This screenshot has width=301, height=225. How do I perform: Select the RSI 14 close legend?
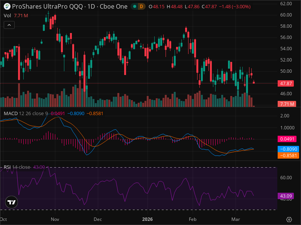(x=17, y=167)
